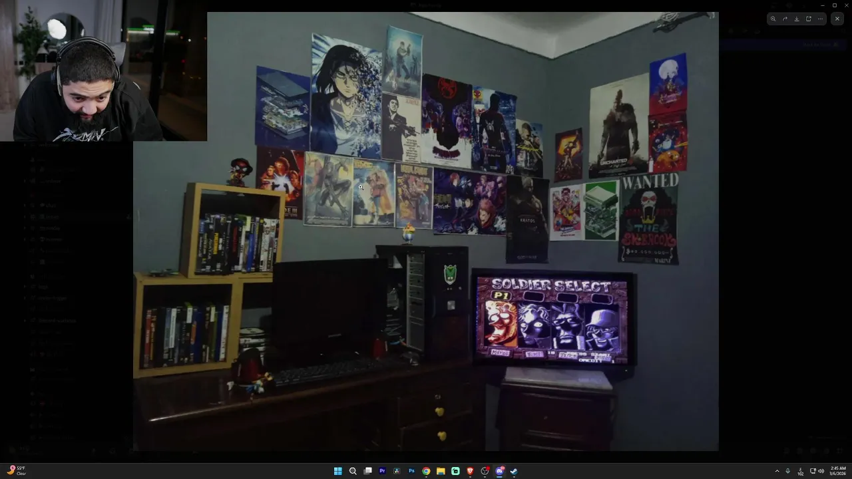
Task: Open Brave browser from the taskbar
Action: click(470, 471)
